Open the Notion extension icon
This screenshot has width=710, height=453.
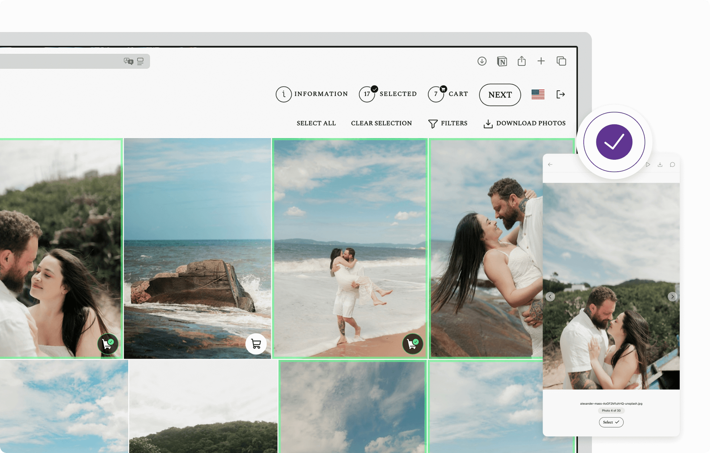coord(502,61)
